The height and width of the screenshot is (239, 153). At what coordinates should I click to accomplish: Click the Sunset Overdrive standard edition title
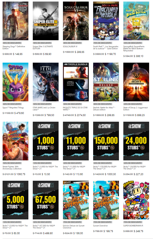100,226
